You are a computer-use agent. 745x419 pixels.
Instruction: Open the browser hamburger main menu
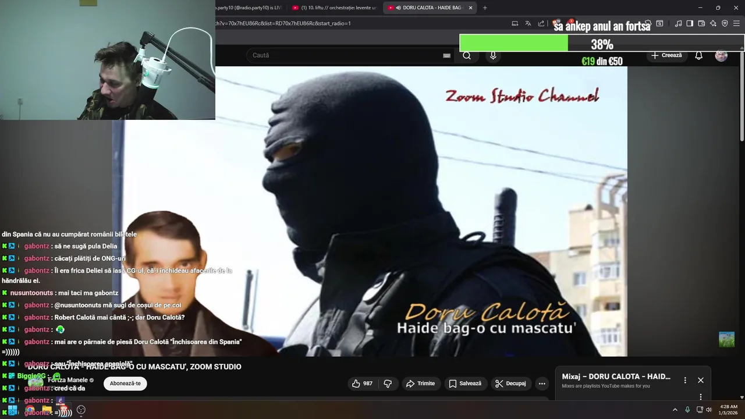point(736,23)
